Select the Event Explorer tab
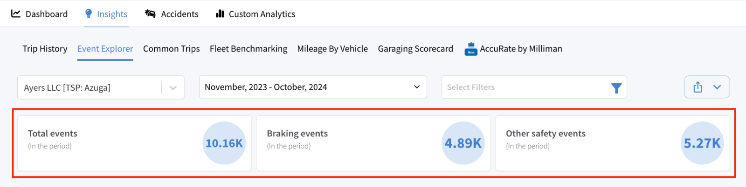The image size is (746, 187). pos(105,49)
